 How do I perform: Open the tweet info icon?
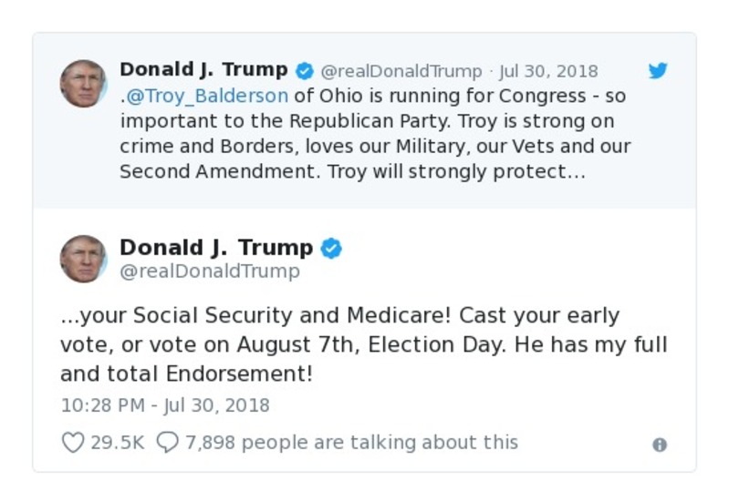(x=660, y=445)
